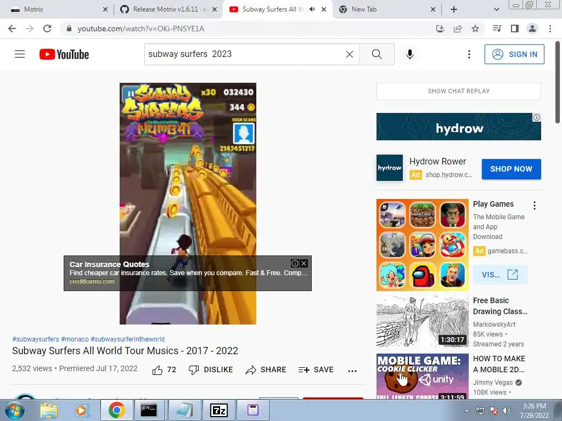
Task: Open the Chrome profile avatar
Action: click(x=532, y=29)
